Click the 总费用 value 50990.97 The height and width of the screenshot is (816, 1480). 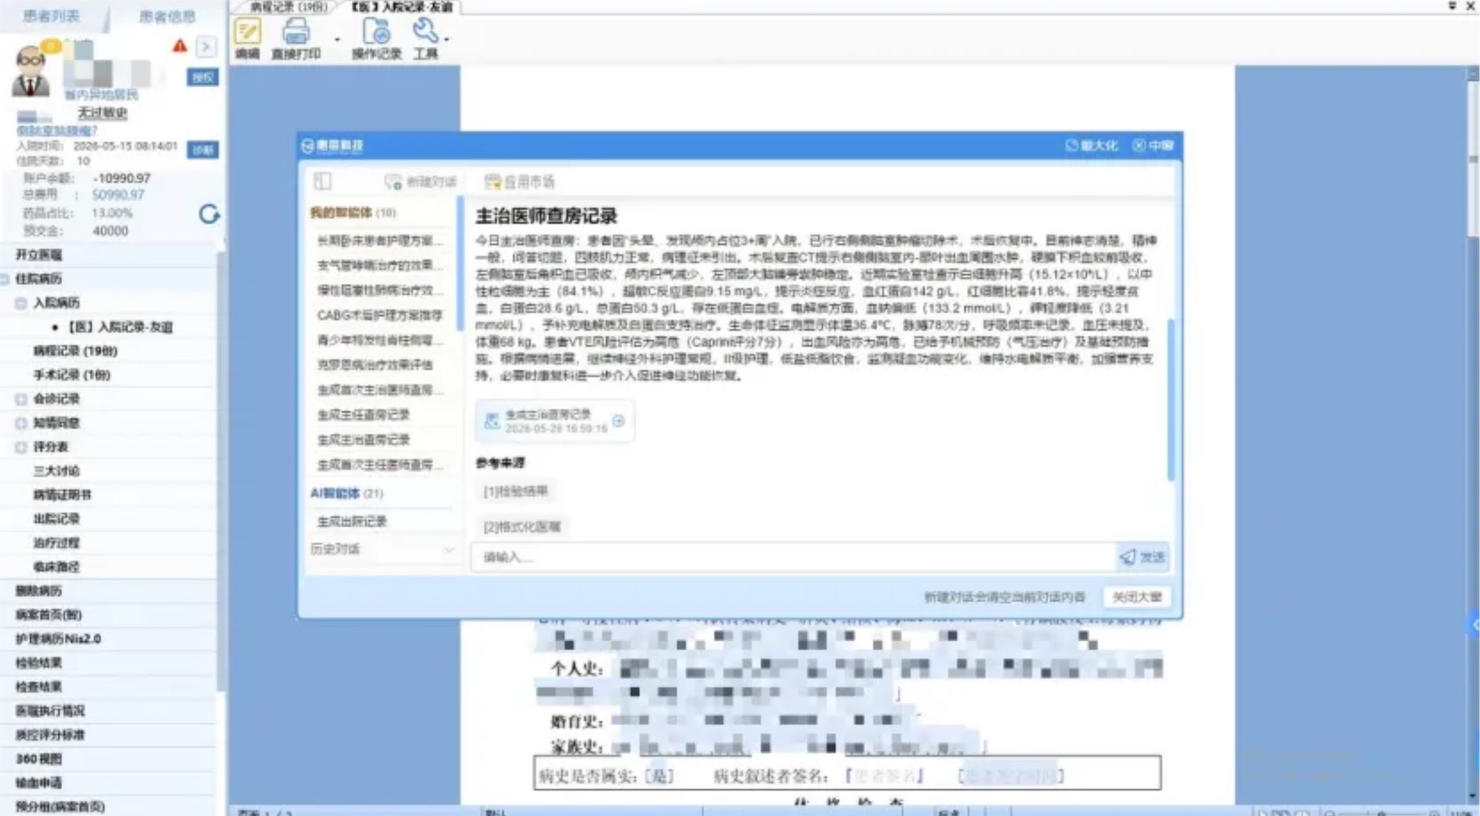(x=118, y=194)
